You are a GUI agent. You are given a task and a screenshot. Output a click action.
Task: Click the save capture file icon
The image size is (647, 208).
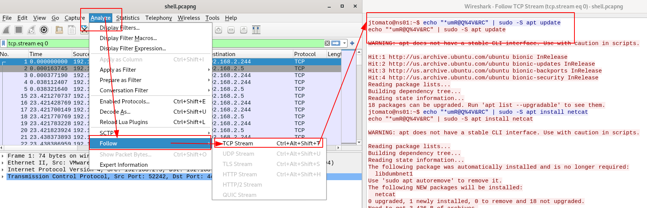pyautogui.click(x=71, y=30)
